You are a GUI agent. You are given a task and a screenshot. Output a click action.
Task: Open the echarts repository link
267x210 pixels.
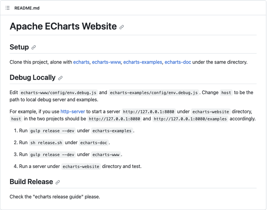[81, 62]
